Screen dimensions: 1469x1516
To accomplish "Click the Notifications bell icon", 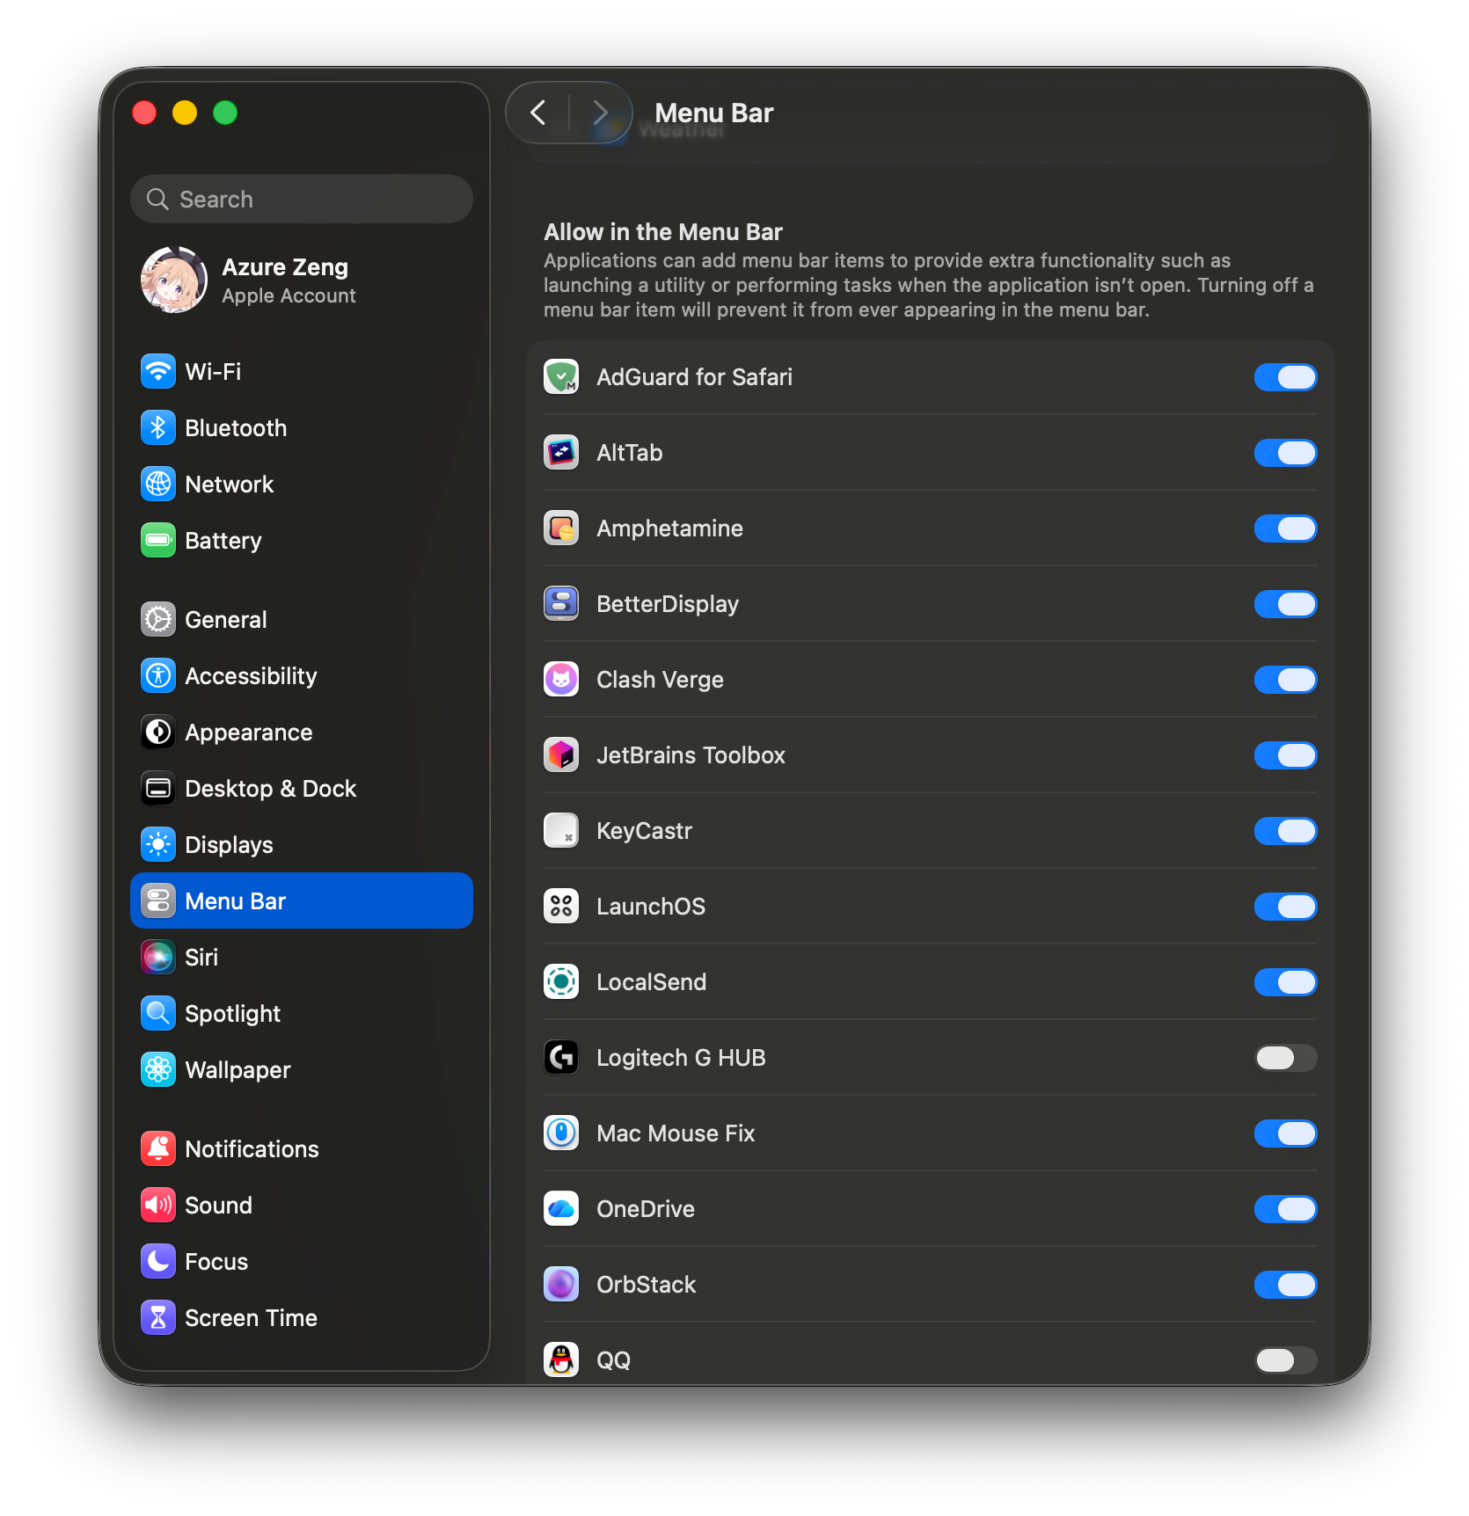I will click(x=158, y=1149).
